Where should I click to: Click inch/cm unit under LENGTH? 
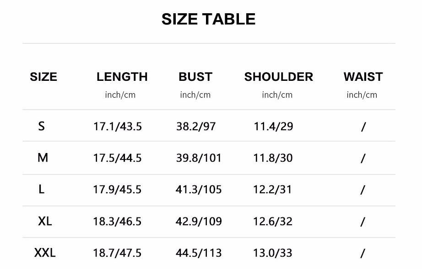pos(120,95)
